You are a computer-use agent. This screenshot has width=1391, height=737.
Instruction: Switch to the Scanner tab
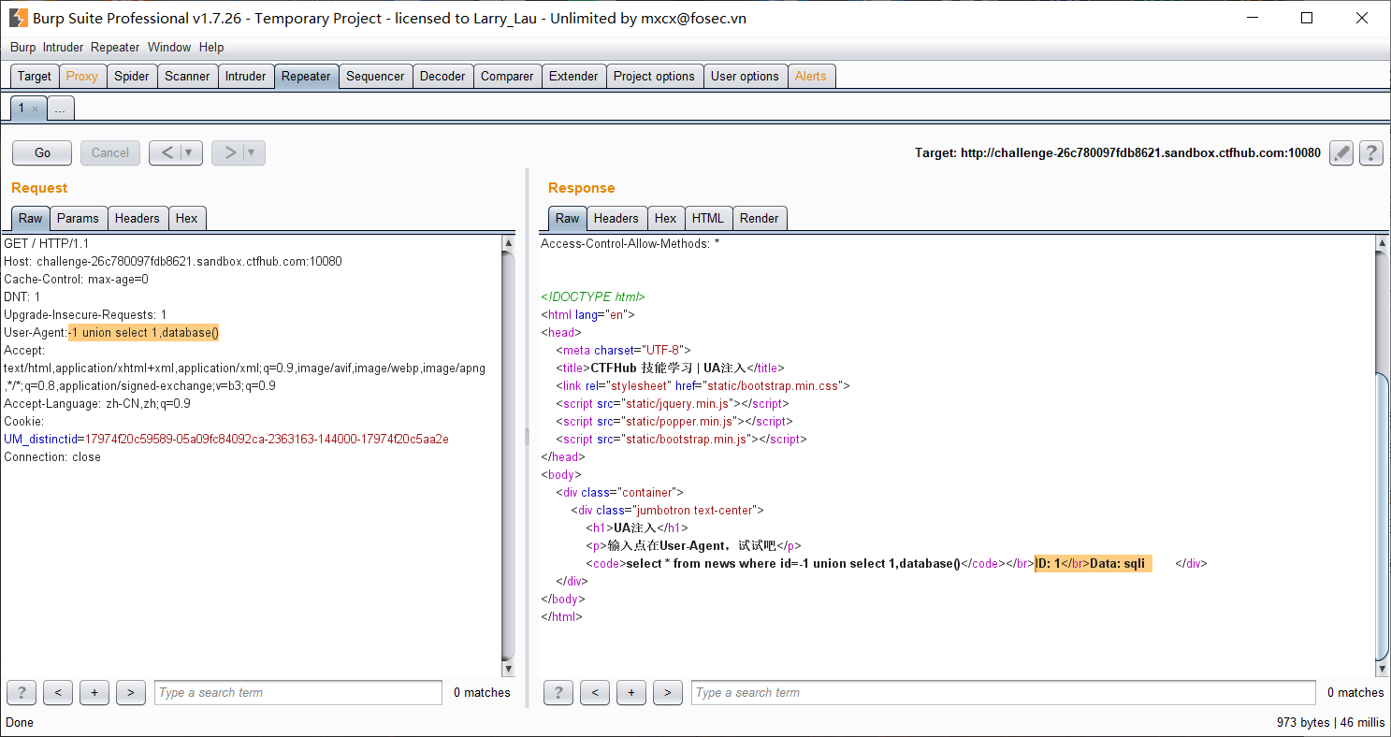coord(187,77)
